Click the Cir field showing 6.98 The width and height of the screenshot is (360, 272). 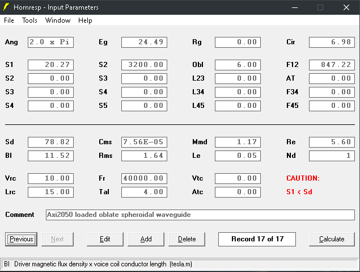pos(332,42)
